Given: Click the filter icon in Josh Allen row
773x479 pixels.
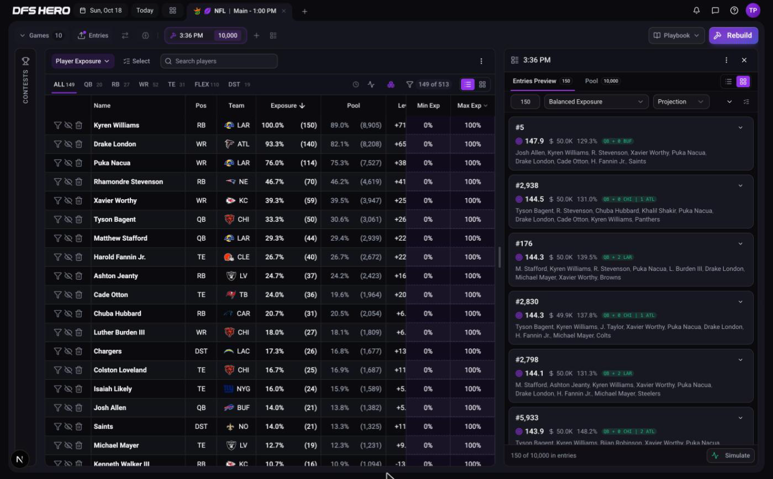Looking at the screenshot, I should tap(57, 408).
